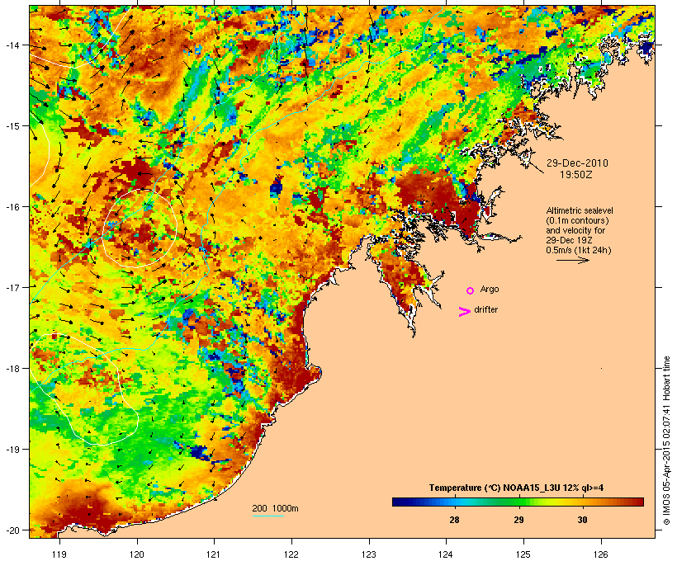Click the longitude axis label '119'
Viewport: 677px width, 561px height.
point(59,554)
